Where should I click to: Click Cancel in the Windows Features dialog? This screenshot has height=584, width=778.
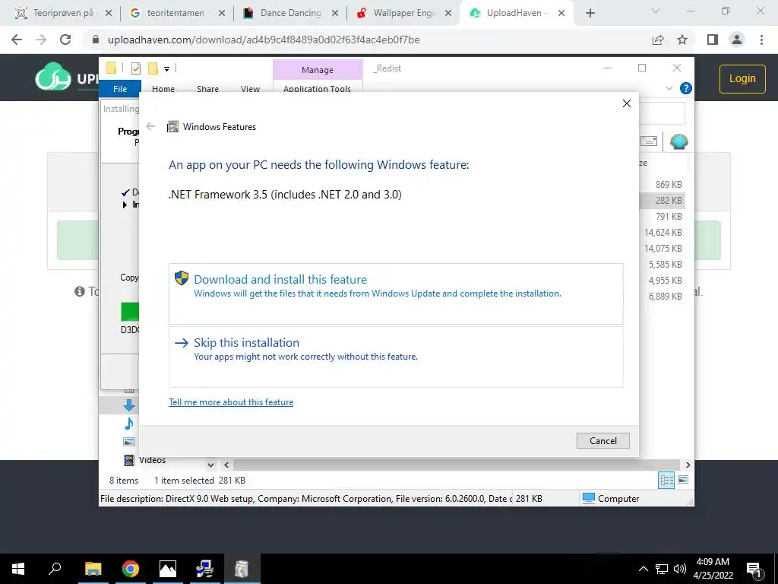[602, 440]
